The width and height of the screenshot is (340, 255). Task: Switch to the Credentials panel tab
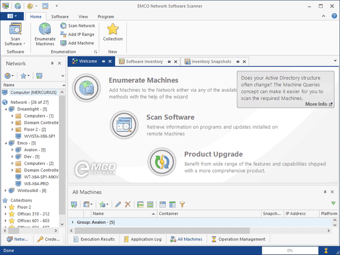(48, 239)
